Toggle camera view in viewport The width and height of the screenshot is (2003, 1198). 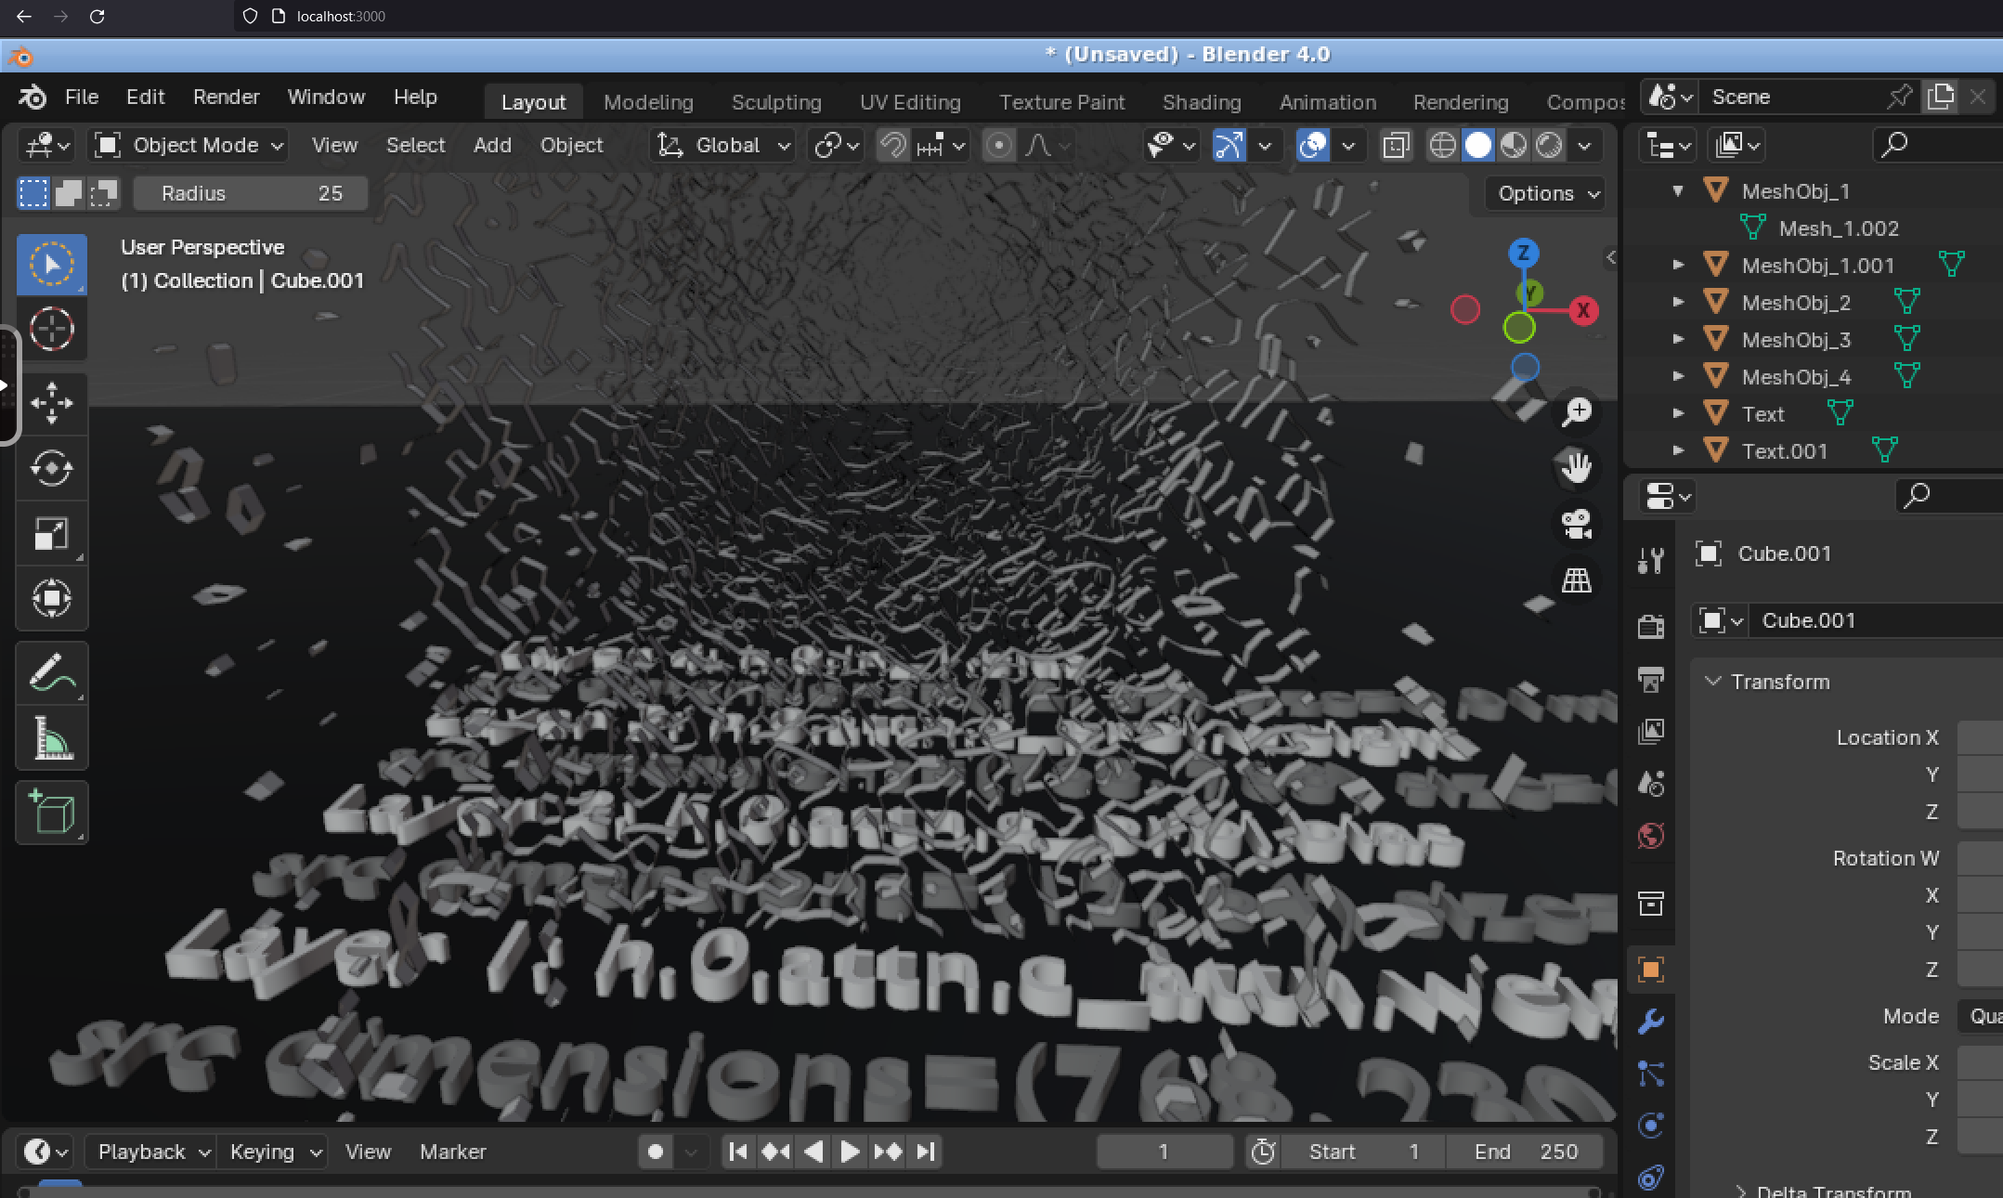(x=1576, y=524)
